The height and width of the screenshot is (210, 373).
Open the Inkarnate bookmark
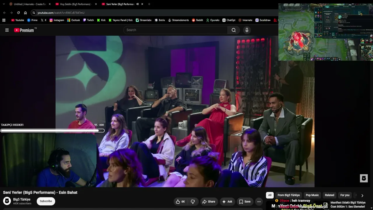tap(245, 20)
